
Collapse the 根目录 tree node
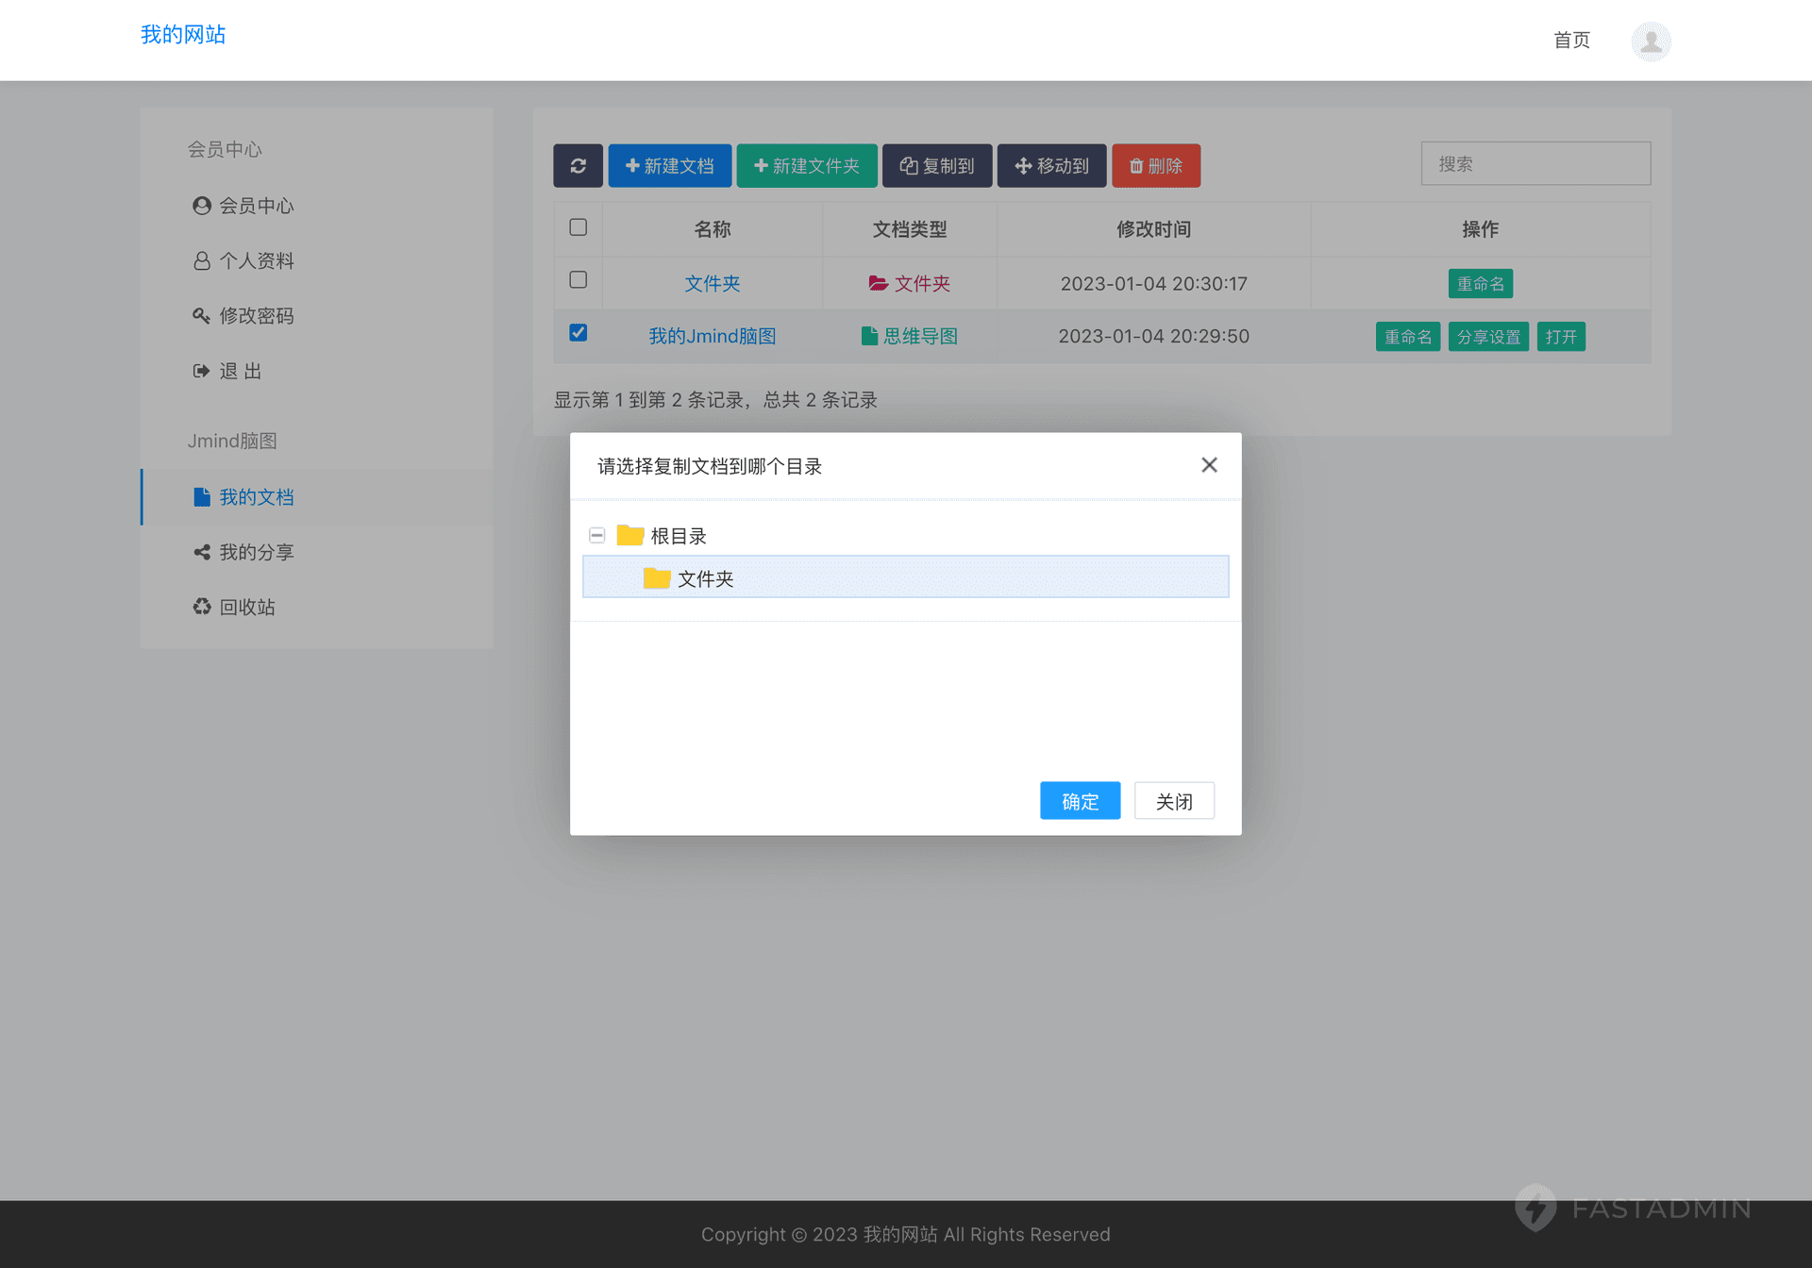596,536
